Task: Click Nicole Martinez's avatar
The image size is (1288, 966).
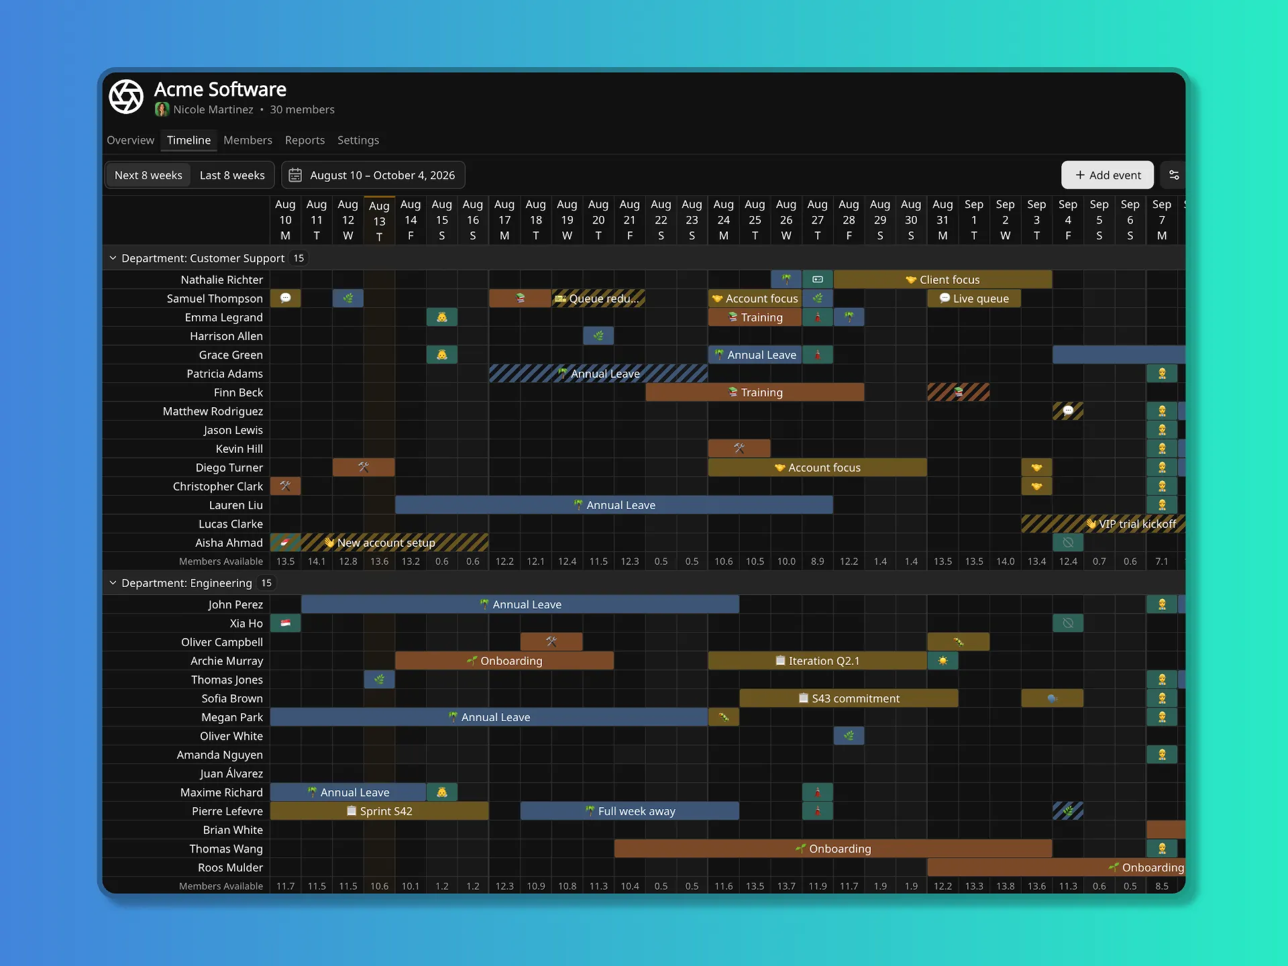Action: tap(161, 109)
